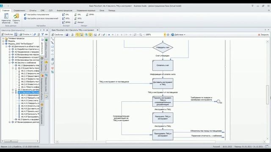Open the vertical Оргединицы side tab
This screenshot has width=271, height=152.
click(42, 65)
